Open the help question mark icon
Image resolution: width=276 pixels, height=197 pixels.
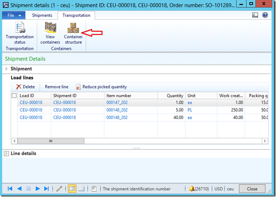[265, 15]
